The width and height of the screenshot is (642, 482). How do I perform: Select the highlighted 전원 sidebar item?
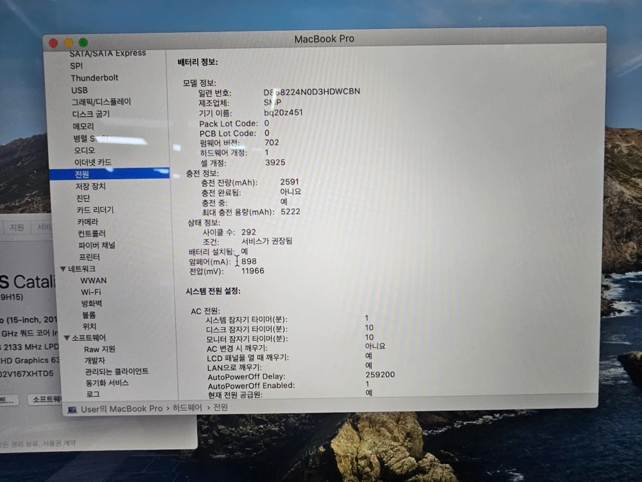(109, 174)
